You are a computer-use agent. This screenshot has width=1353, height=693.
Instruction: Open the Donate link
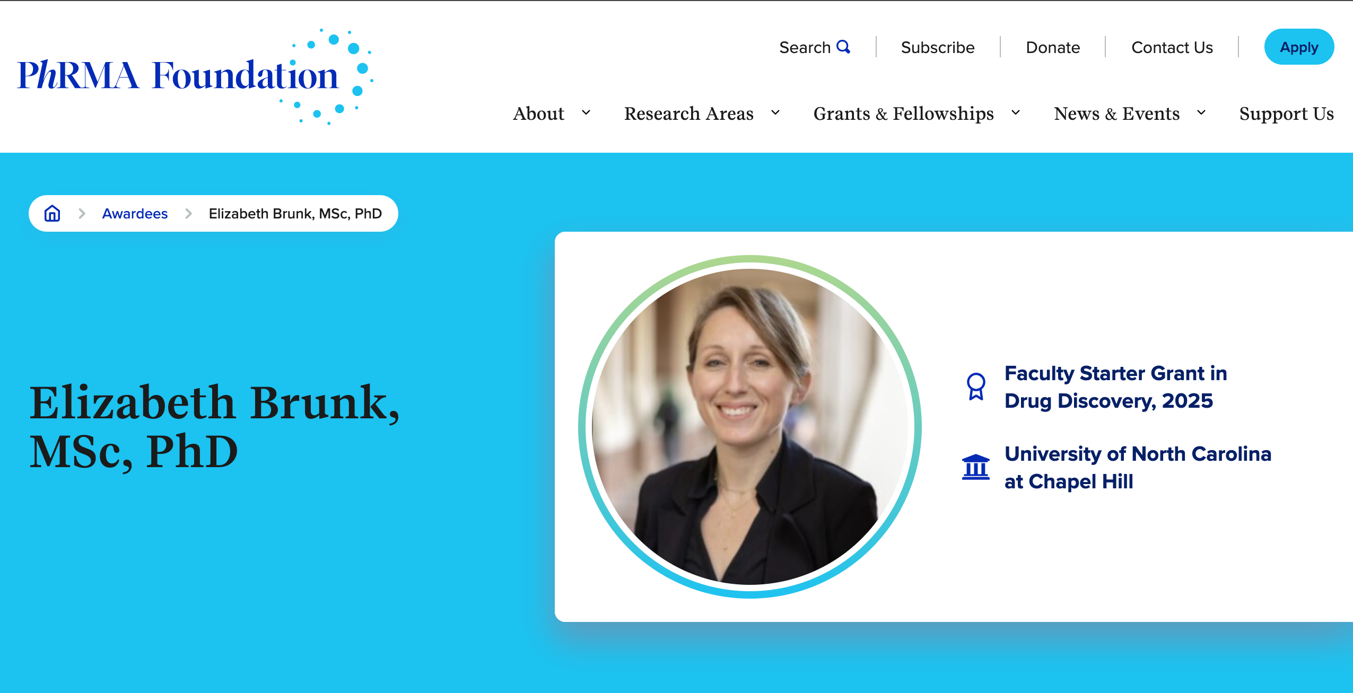(x=1053, y=47)
